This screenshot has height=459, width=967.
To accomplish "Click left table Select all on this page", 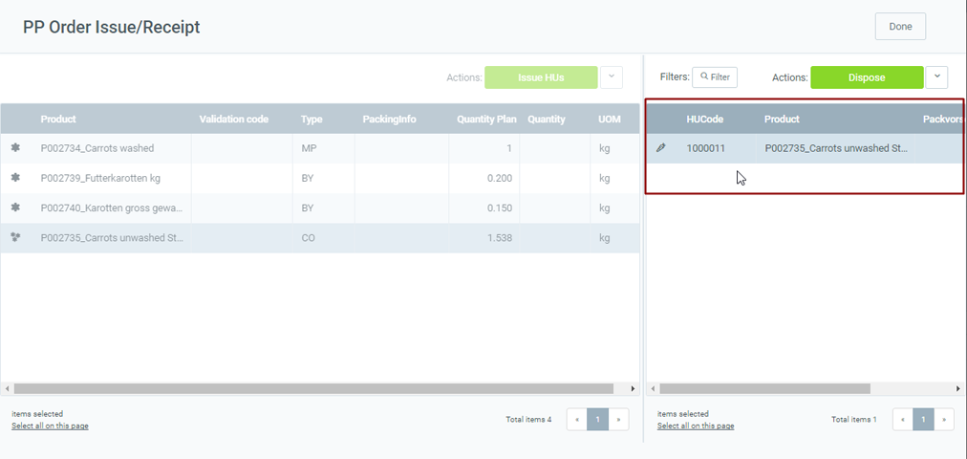I will 50,426.
